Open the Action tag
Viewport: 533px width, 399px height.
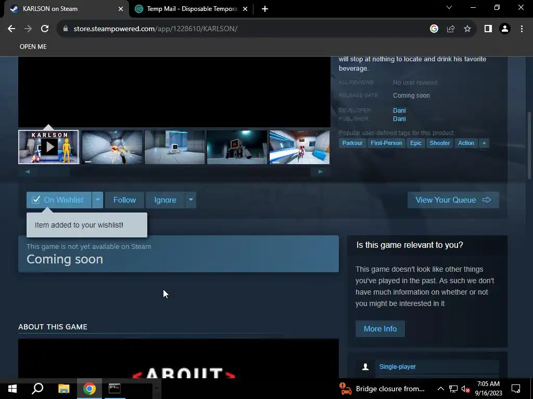466,143
